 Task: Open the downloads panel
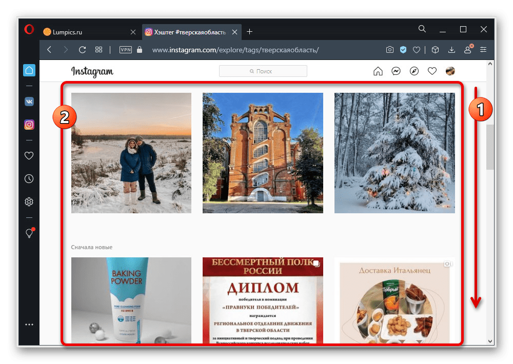(451, 50)
